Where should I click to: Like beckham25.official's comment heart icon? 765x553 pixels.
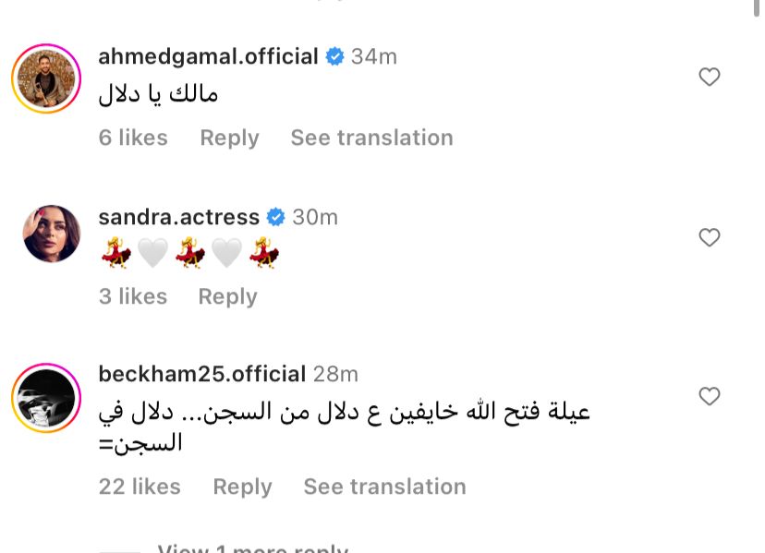709,397
